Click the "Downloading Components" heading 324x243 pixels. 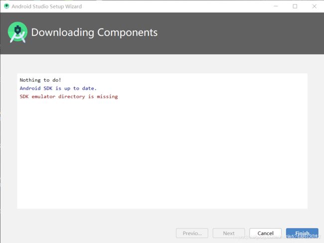[x=94, y=33]
